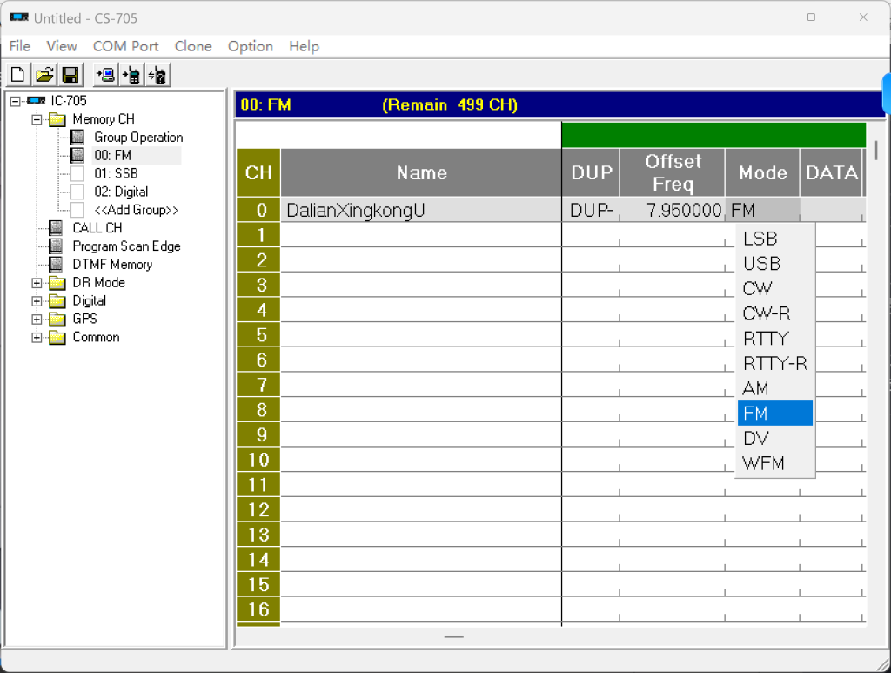Choose LSB from the Mode list
This screenshot has width=891, height=673.
775,239
